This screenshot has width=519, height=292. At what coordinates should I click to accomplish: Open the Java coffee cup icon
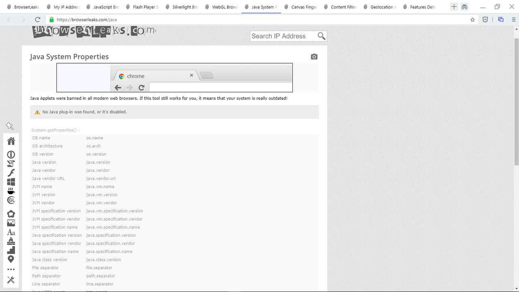pyautogui.click(x=11, y=191)
